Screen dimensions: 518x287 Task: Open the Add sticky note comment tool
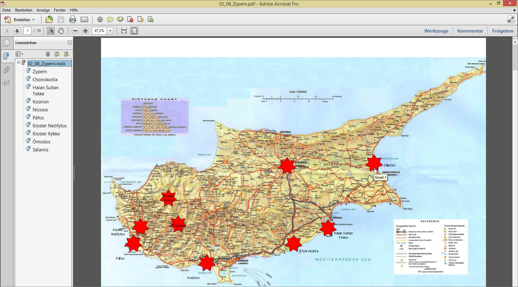pyautogui.click(x=110, y=20)
